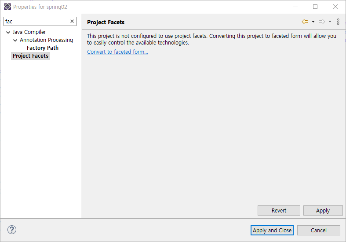Click the back navigation arrow icon
346x242 pixels.
[305, 22]
